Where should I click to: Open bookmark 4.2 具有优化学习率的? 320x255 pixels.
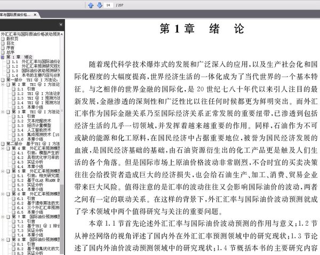[x=38, y=157]
